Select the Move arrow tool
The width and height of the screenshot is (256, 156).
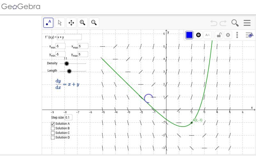pyautogui.click(x=60, y=23)
